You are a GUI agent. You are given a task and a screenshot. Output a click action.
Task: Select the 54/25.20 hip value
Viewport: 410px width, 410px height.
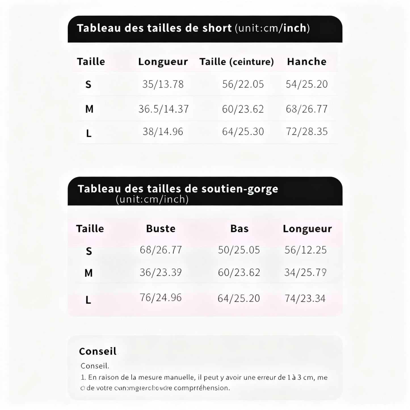coord(306,84)
